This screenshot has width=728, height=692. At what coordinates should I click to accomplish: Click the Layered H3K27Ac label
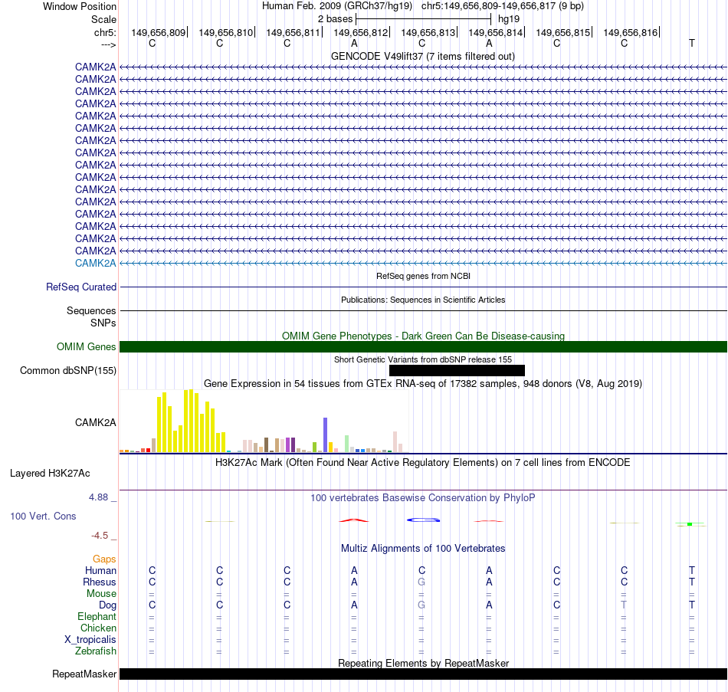click(x=50, y=474)
